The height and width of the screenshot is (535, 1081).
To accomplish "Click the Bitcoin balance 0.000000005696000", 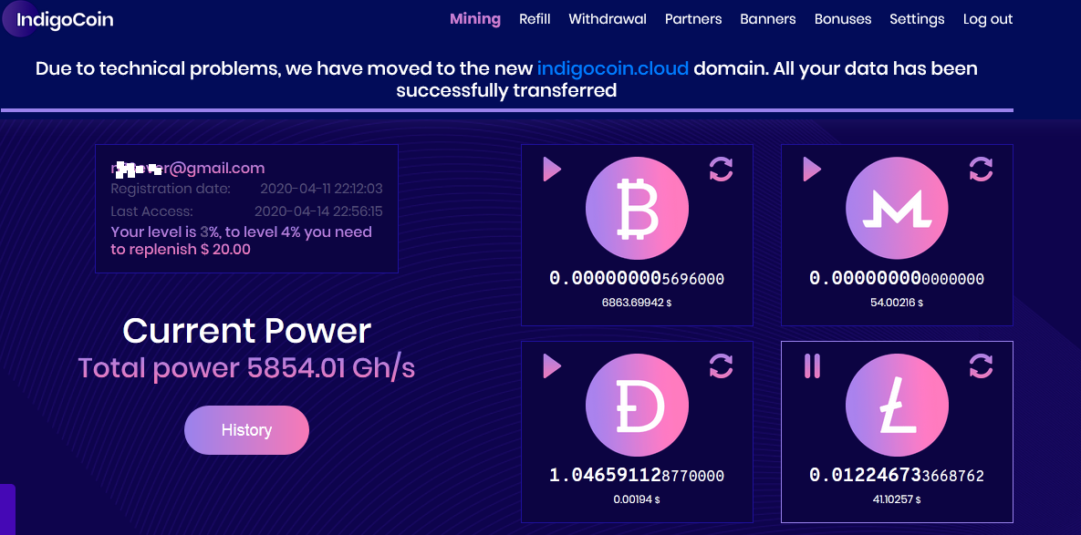I will coord(637,279).
